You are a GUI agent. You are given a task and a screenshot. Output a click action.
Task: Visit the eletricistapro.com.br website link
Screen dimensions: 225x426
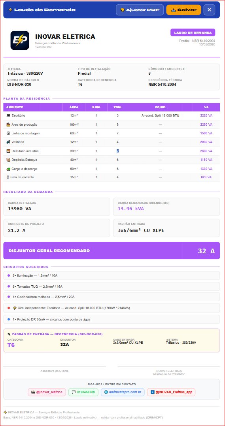[123, 392]
